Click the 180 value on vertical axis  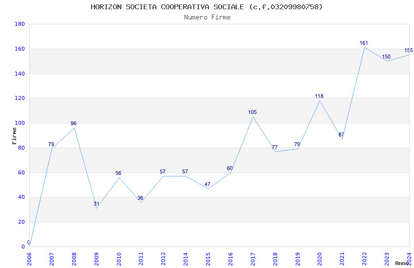pyautogui.click(x=19, y=24)
